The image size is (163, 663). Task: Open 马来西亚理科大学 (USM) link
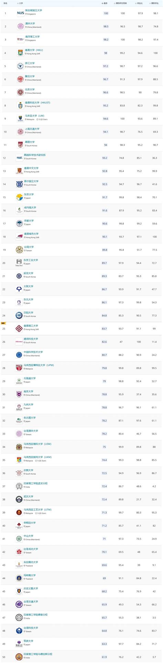pyautogui.click(x=37, y=444)
